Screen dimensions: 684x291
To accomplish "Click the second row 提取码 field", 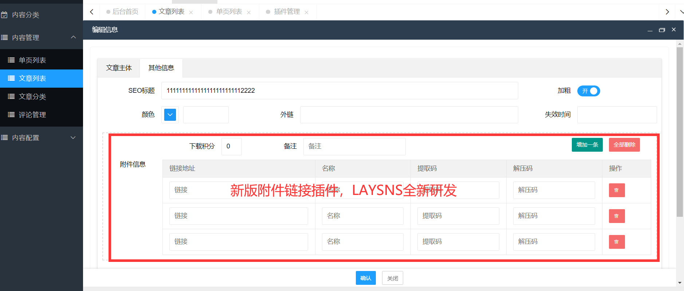I will pos(458,216).
